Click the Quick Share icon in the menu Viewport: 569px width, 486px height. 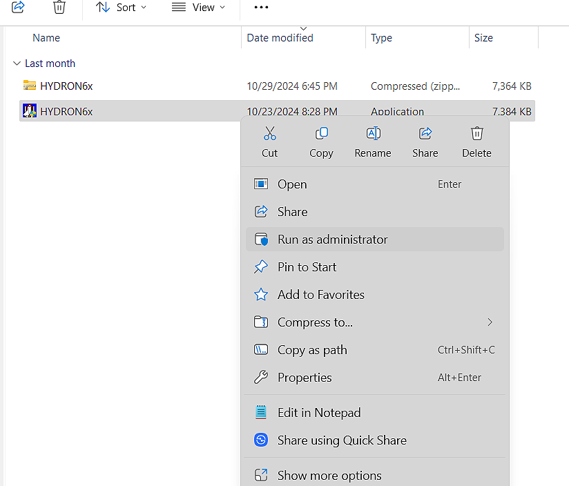pos(261,440)
